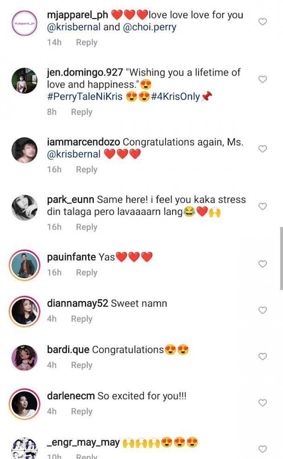Reply to park_eunn's comment

pyautogui.click(x=86, y=227)
